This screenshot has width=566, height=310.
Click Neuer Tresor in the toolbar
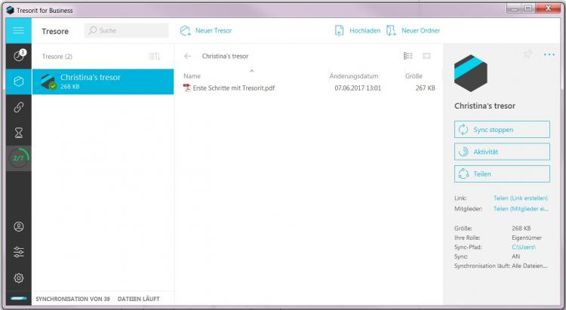pos(206,31)
